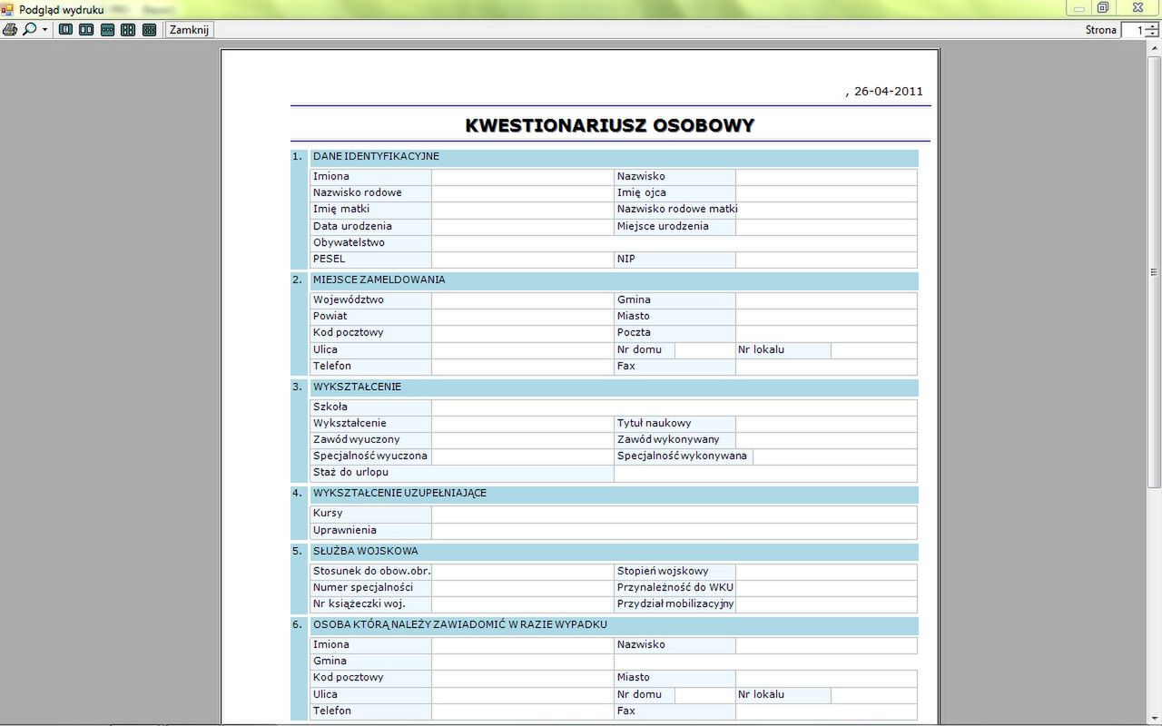Click the Miejsce urodzenia label
The width and height of the screenshot is (1162, 726).
pyautogui.click(x=663, y=226)
